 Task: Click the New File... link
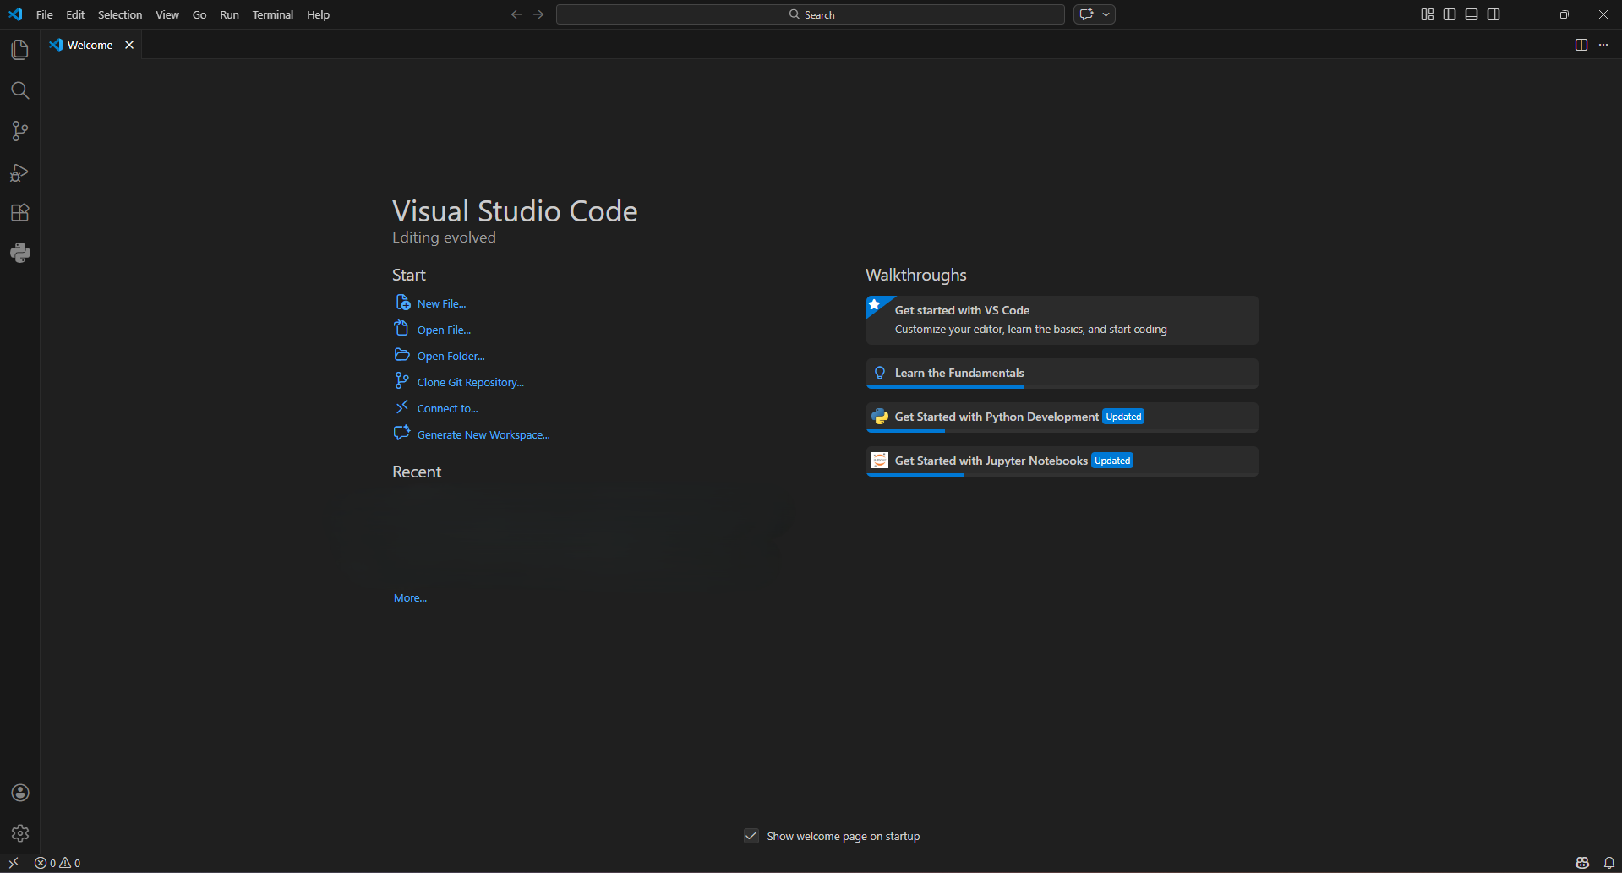coord(441,303)
